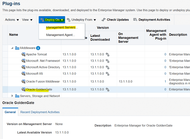
Task: Click the Microsoft Active Directory plug-in icon
Action: point(23,67)
